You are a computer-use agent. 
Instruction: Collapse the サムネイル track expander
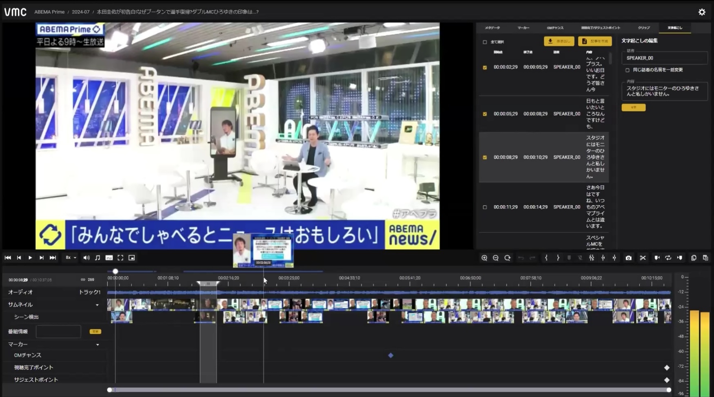[x=97, y=305]
